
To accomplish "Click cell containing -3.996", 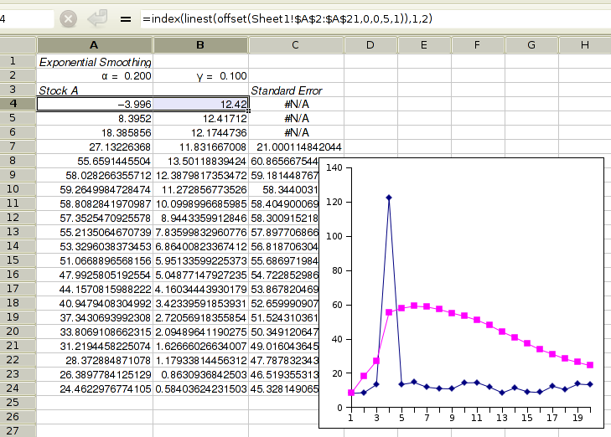I will 95,104.
